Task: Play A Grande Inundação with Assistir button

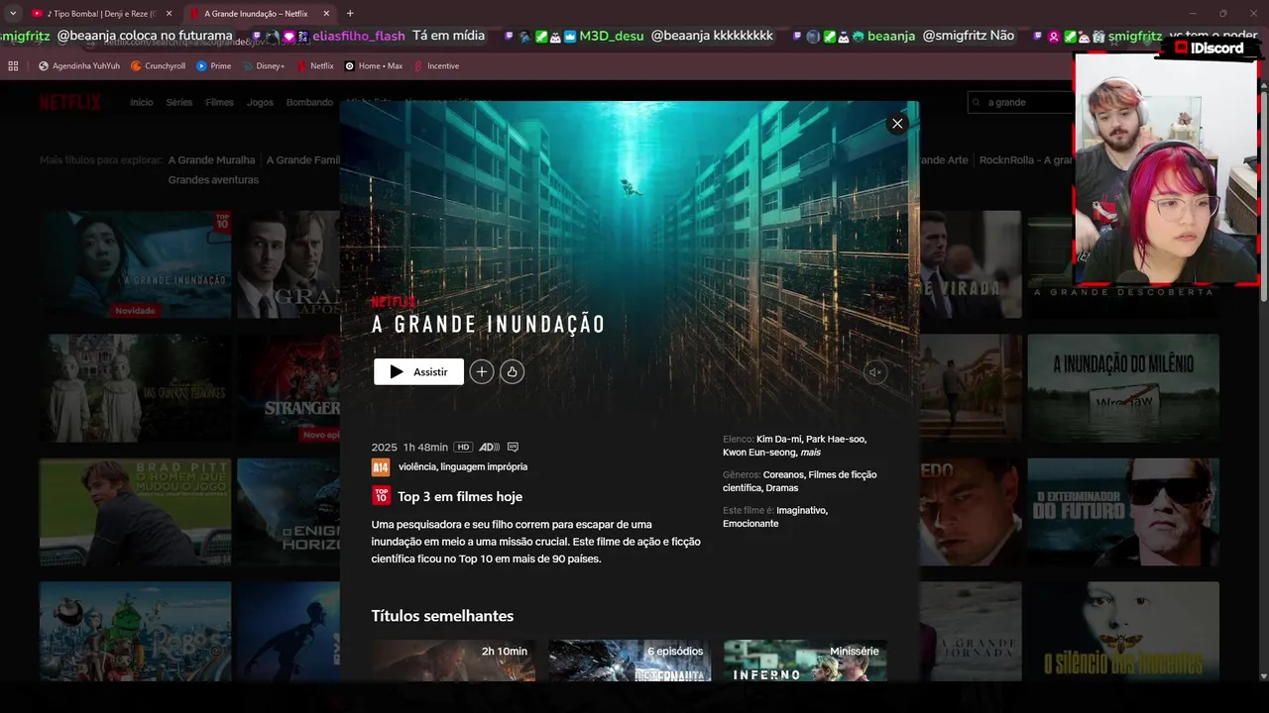Action: (x=418, y=371)
